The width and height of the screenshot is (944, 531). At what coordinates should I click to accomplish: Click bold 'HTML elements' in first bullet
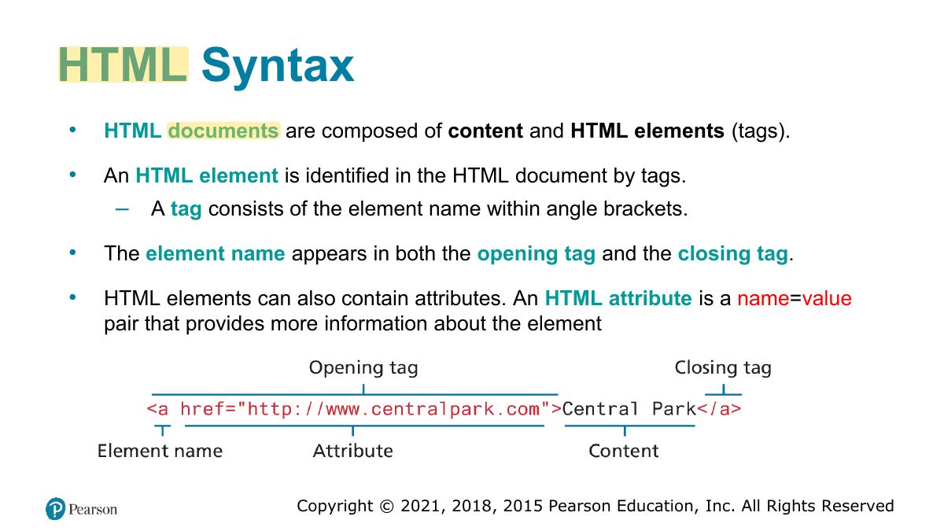[647, 131]
